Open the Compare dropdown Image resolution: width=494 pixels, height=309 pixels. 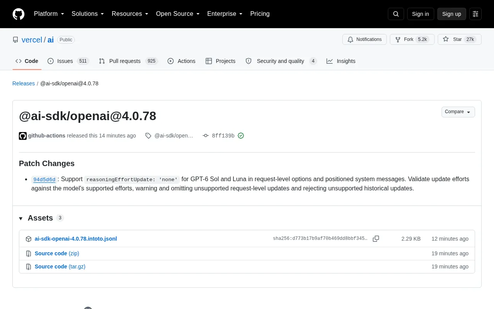coord(458,112)
